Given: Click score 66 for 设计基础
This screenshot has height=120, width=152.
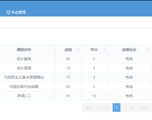Looking at the screenshot, I should (68, 59).
